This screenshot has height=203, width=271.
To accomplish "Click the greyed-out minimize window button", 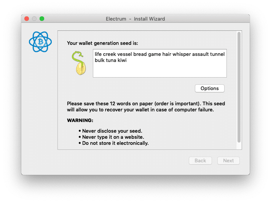I will pyautogui.click(x=34, y=19).
